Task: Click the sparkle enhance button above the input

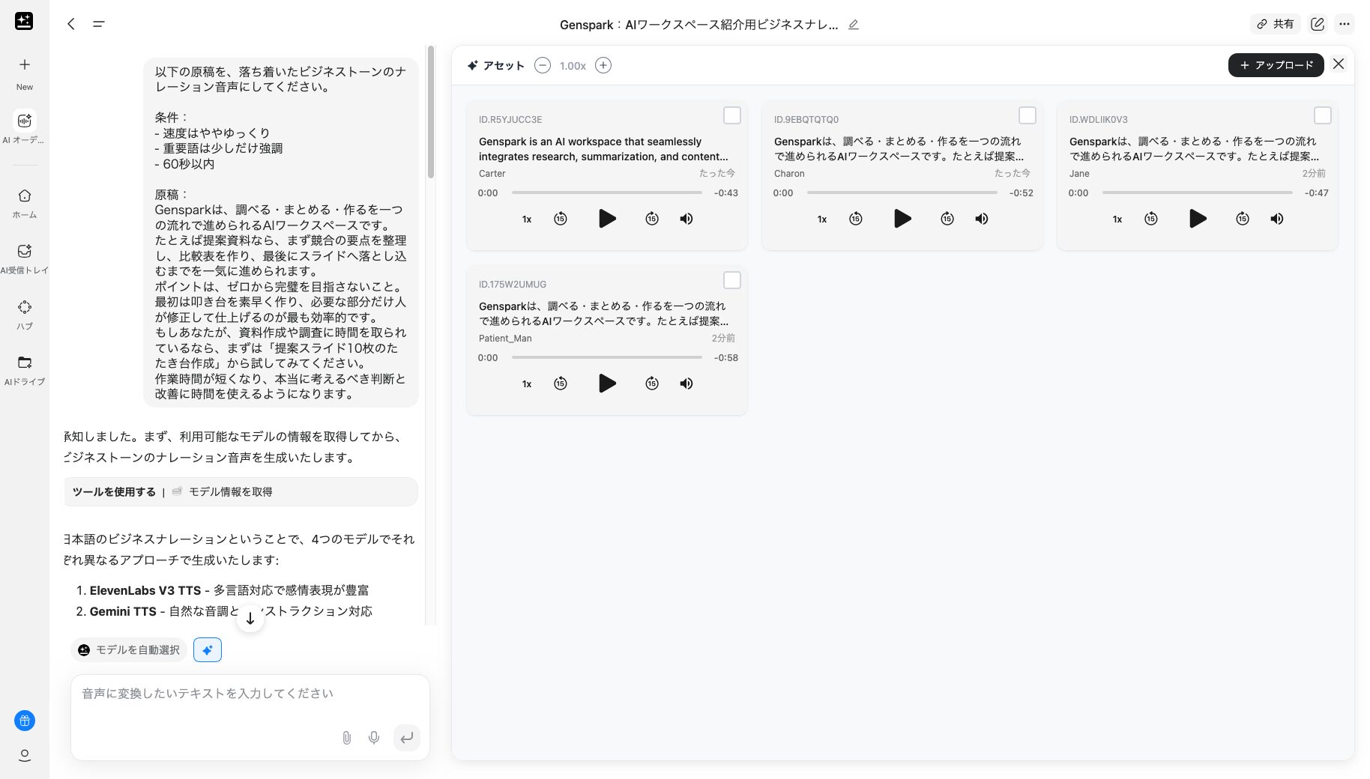Action: coord(208,649)
